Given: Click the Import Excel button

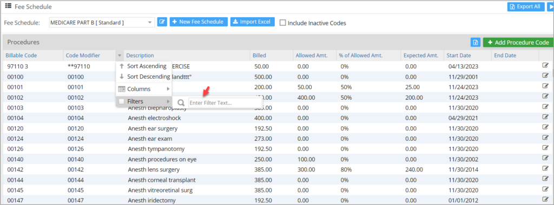Looking at the screenshot, I should click(253, 22).
